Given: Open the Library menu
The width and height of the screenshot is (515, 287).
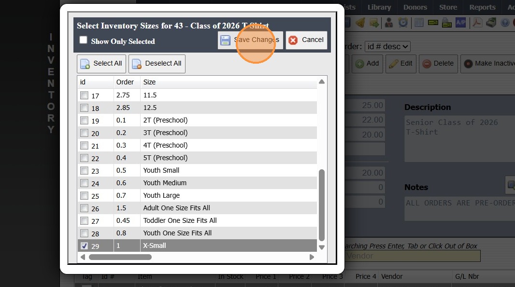Looking at the screenshot, I should tap(379, 7).
